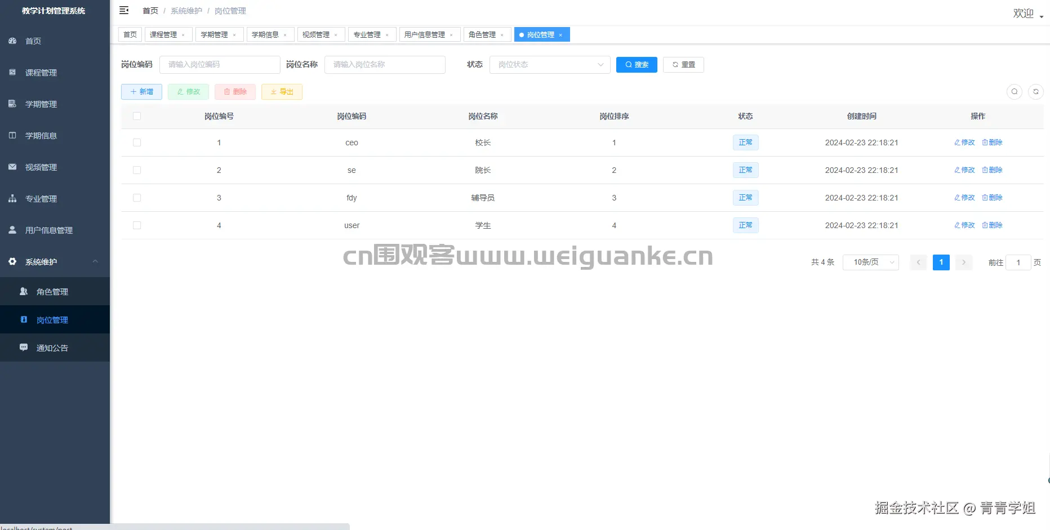Focus the 岗位名称 input field
Image resolution: width=1050 pixels, height=530 pixels.
(385, 65)
